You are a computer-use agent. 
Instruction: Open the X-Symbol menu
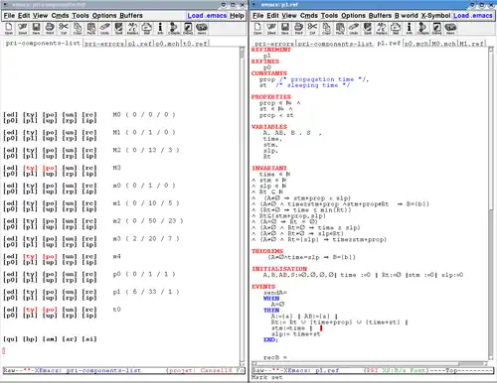(435, 16)
